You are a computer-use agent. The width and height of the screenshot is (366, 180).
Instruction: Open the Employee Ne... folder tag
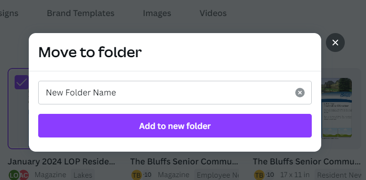(x=216, y=175)
